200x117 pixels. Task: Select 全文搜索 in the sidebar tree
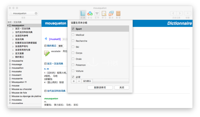tap(19, 53)
